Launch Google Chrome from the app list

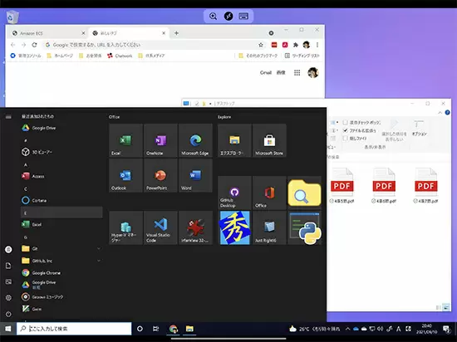pyautogui.click(x=61, y=273)
